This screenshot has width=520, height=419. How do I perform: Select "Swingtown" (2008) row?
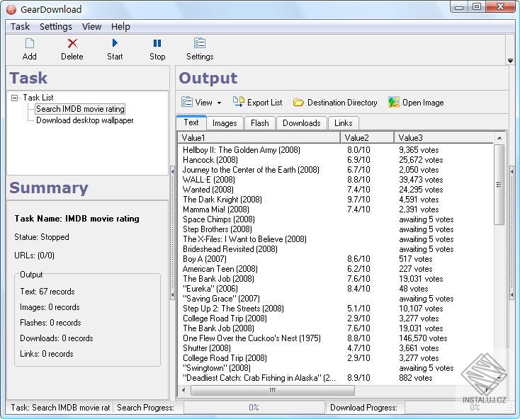click(335, 368)
